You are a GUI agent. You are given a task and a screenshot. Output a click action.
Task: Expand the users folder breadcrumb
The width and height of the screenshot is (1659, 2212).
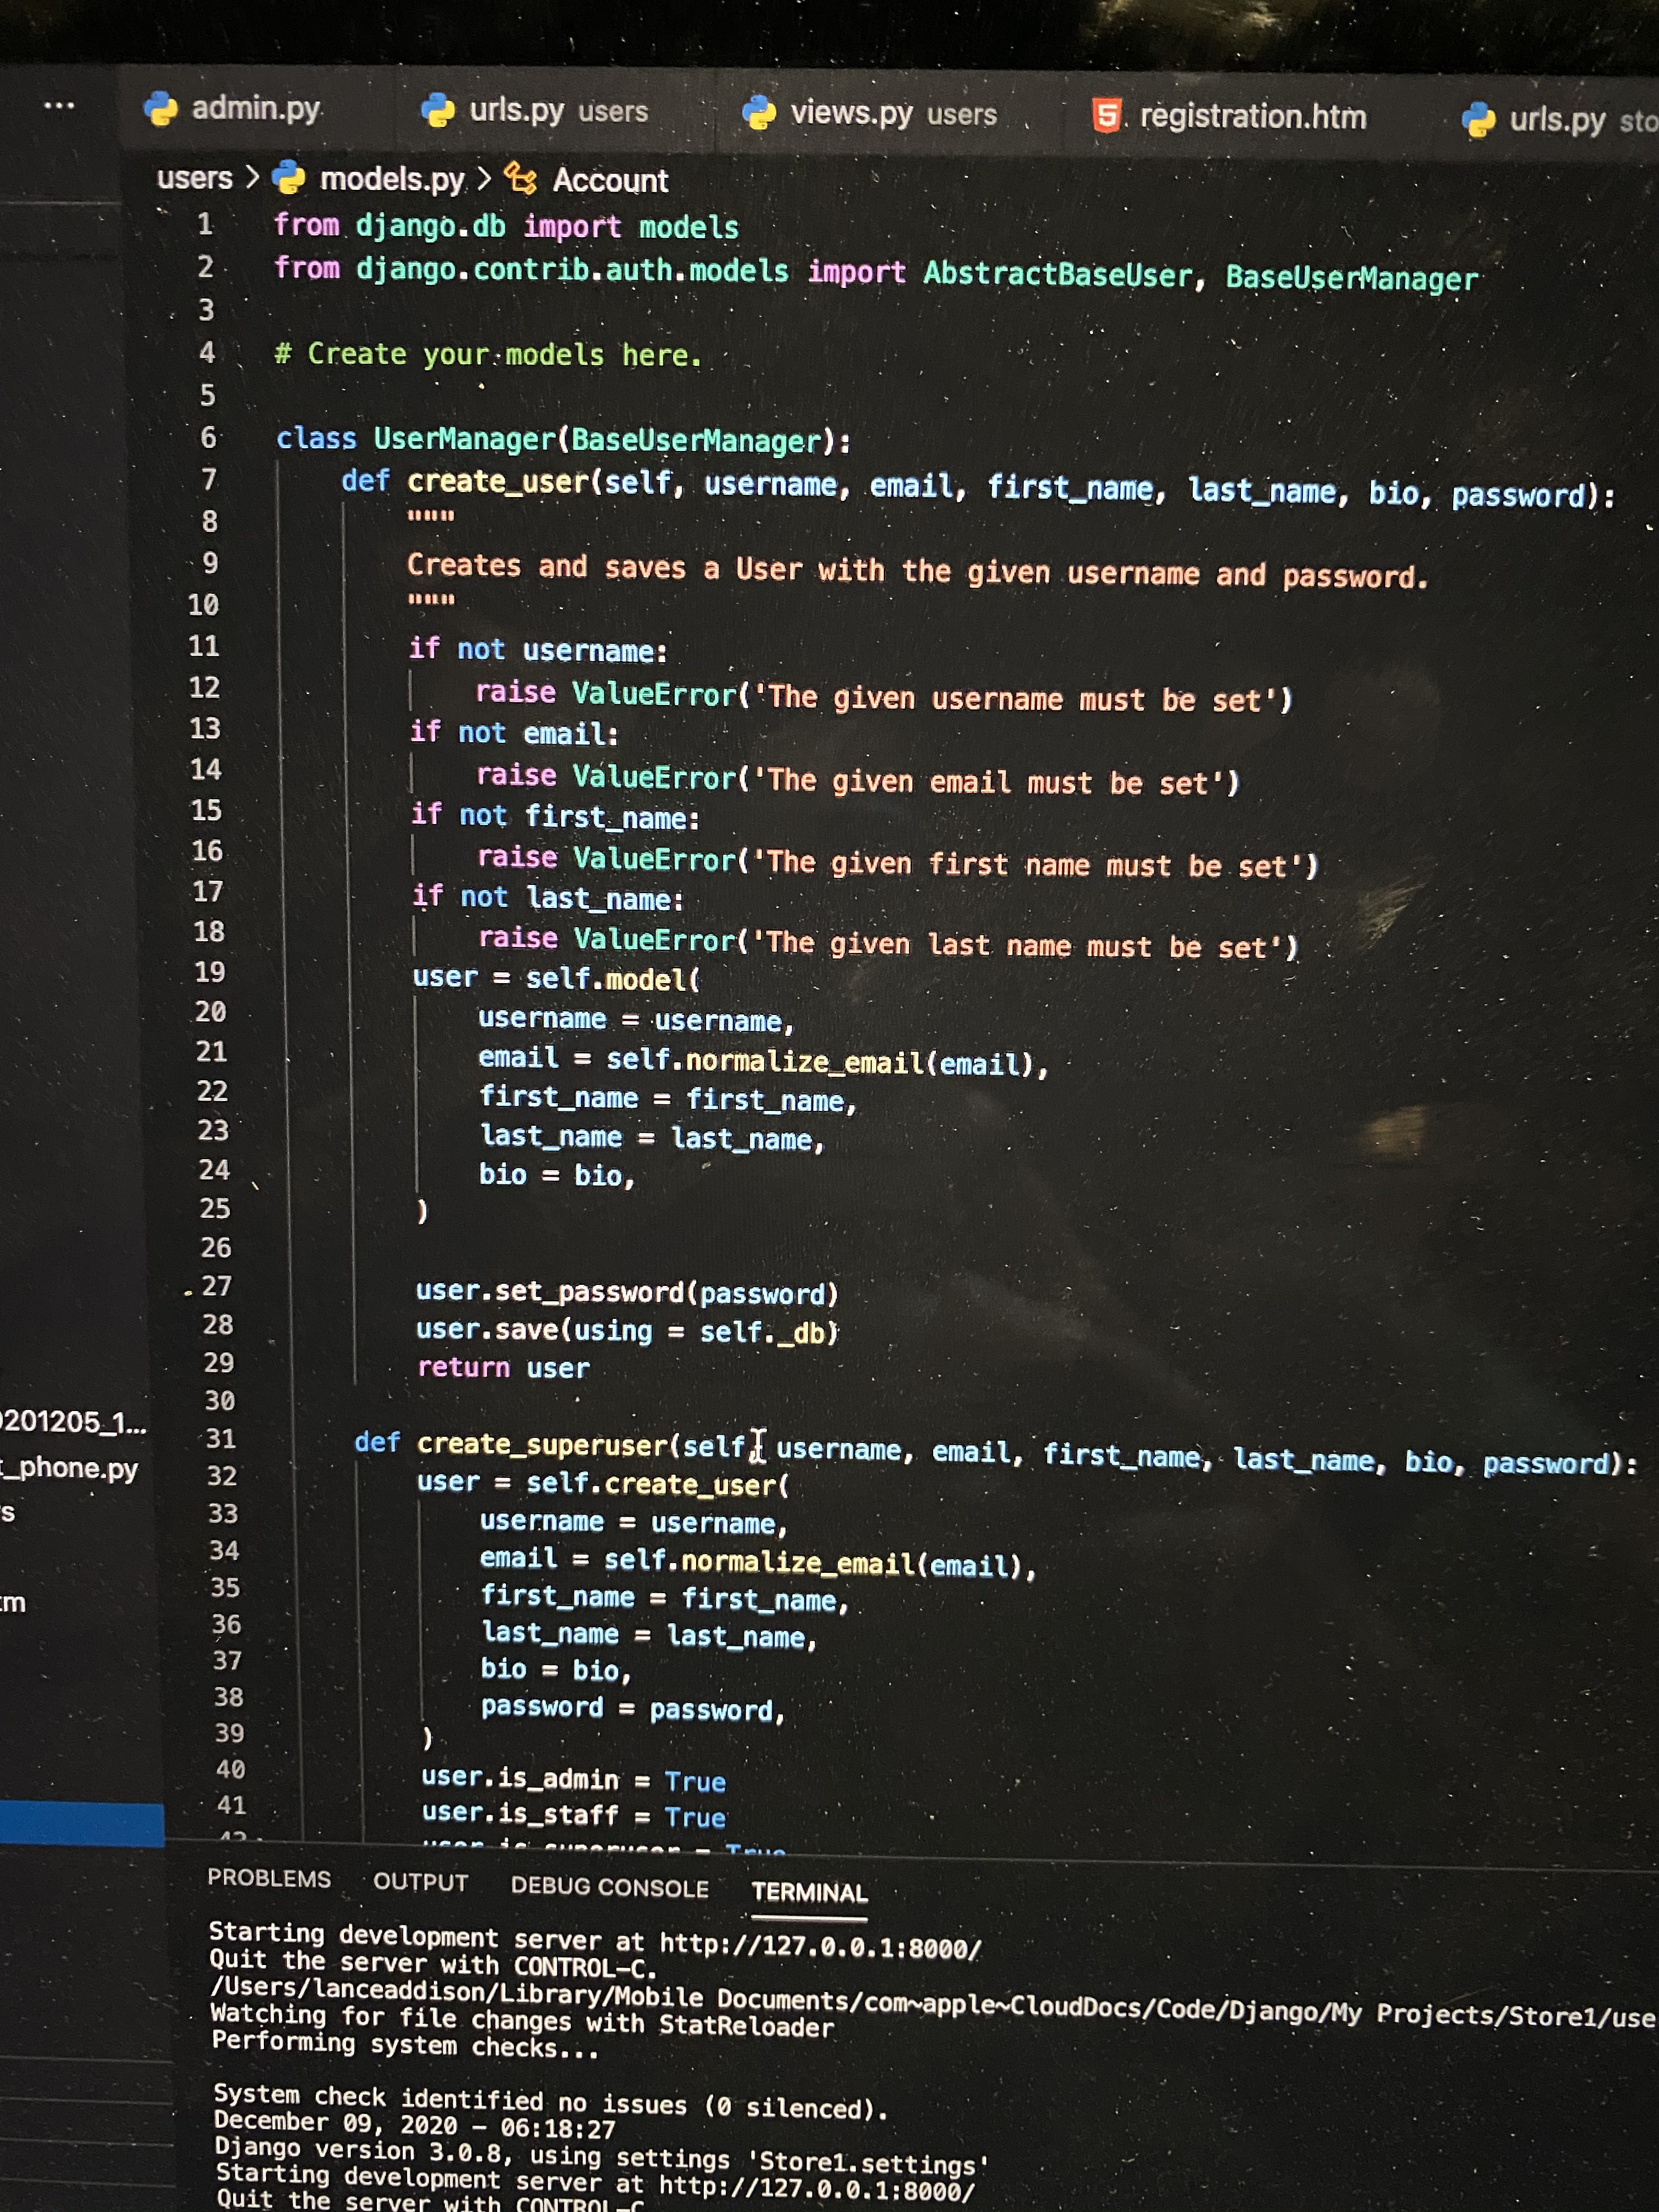point(194,177)
